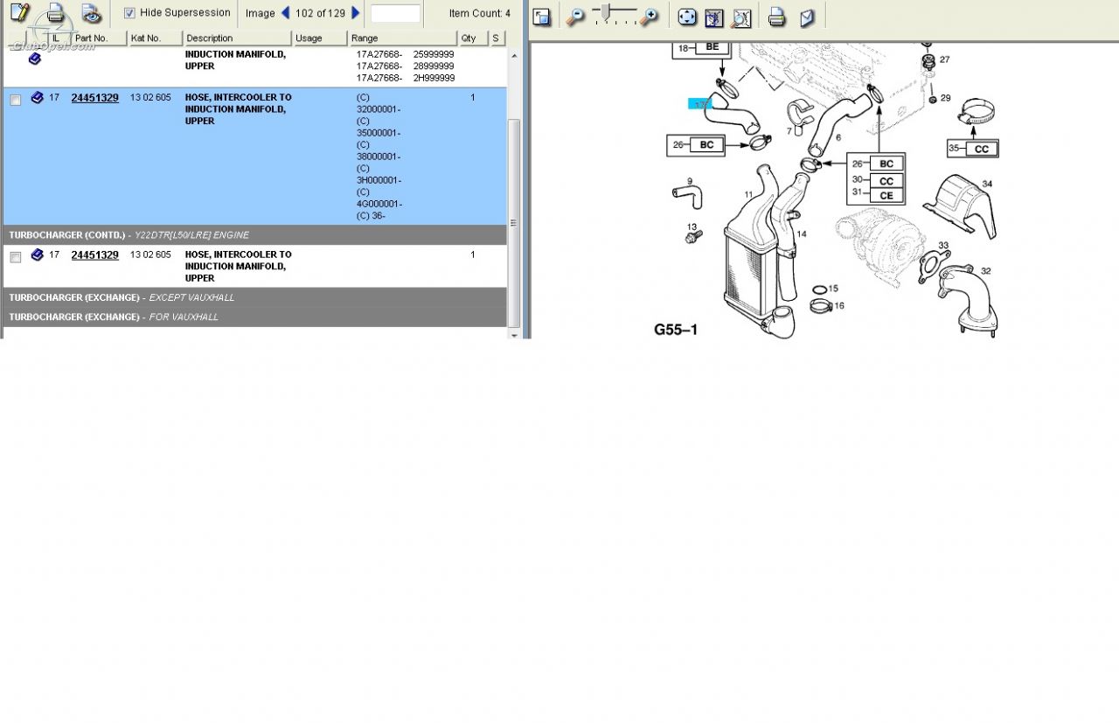1119x725 pixels.
Task: Click the zoom in magnifier icon
Action: (649, 17)
